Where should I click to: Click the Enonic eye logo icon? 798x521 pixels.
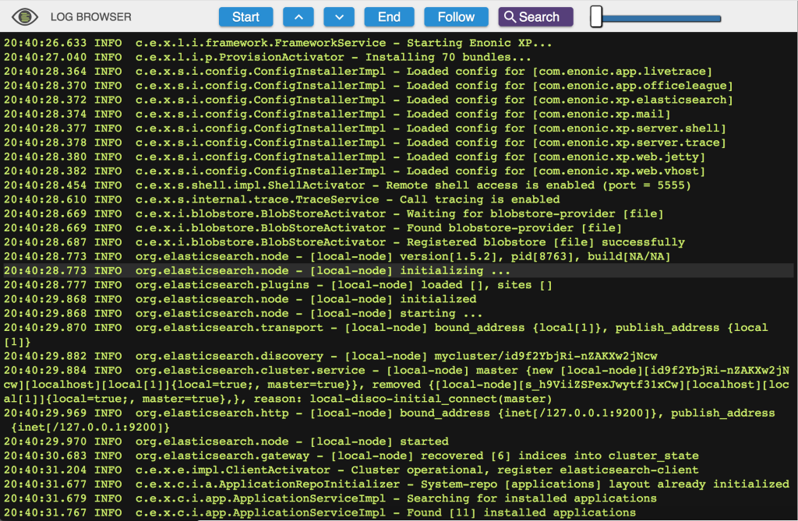23,16
